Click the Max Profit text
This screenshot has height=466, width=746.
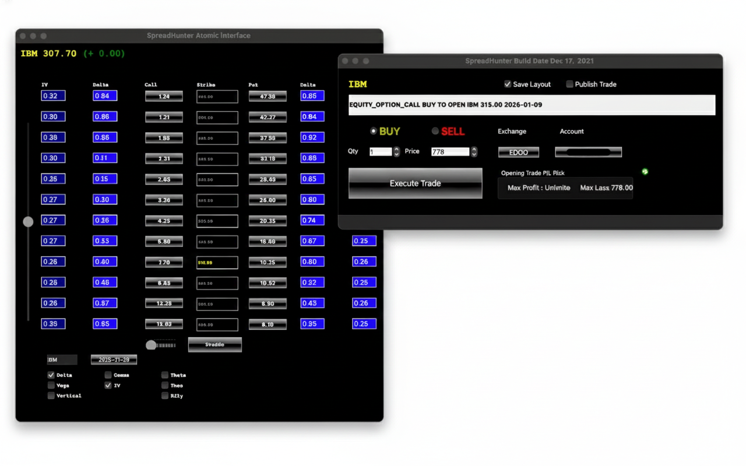[539, 188]
